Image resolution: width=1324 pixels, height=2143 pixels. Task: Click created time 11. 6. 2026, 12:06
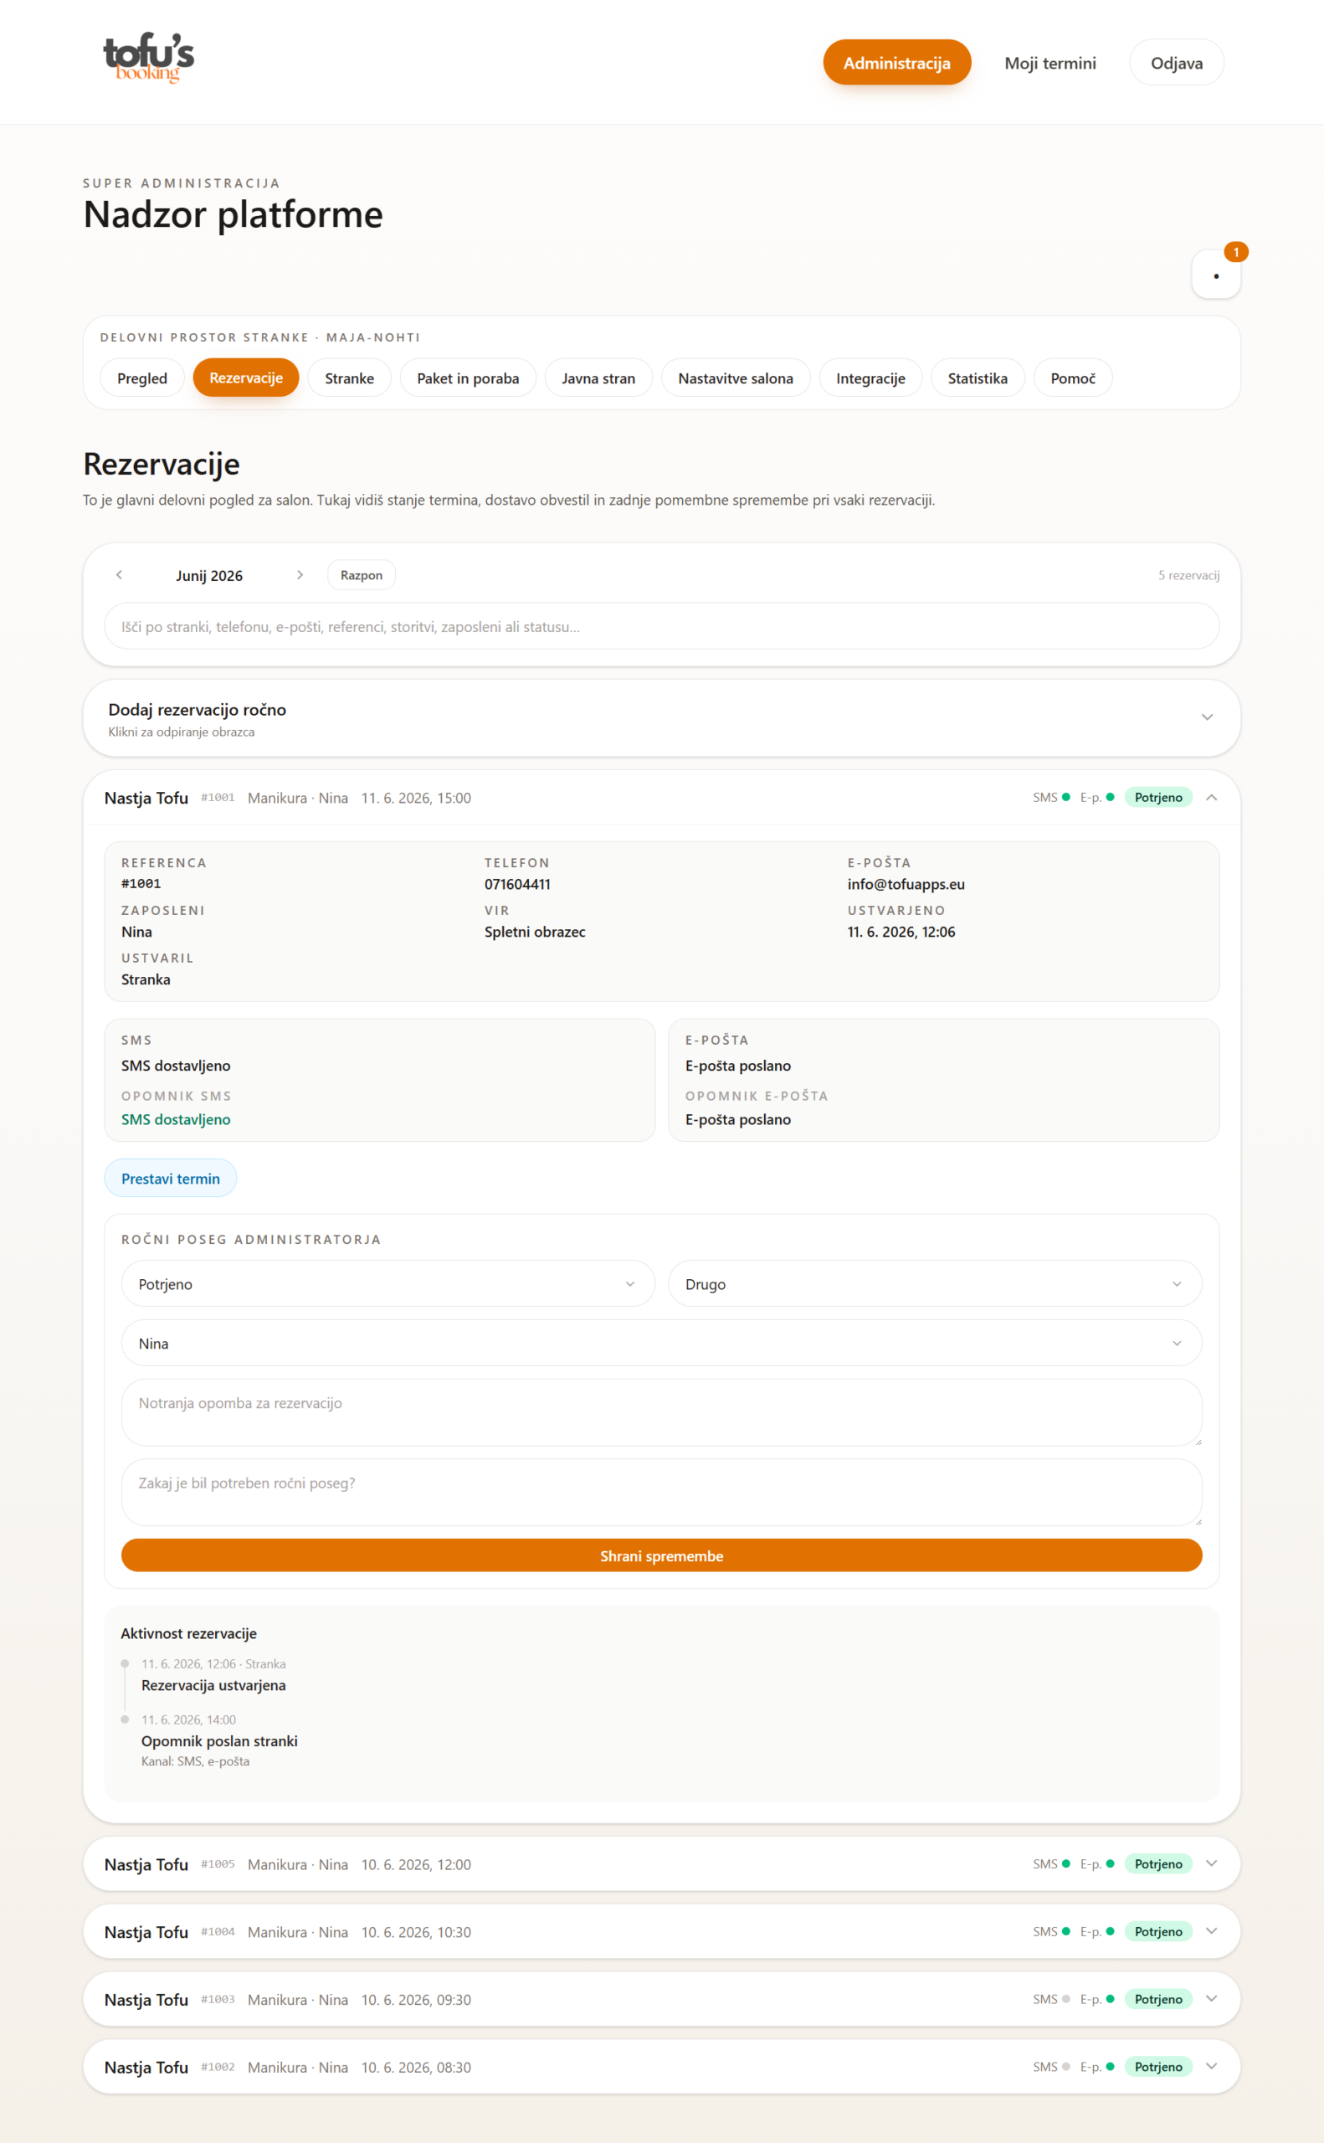[901, 932]
